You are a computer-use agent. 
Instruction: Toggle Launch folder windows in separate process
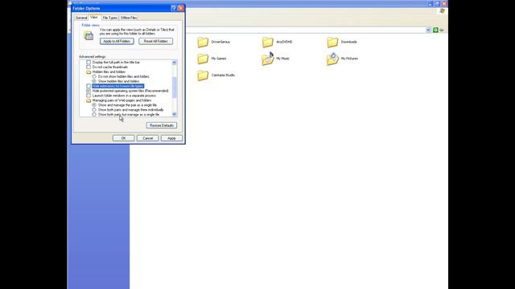[89, 96]
